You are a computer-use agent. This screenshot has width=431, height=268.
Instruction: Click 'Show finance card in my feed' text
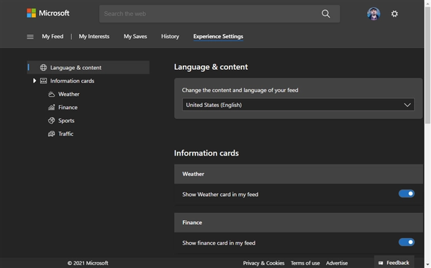coord(219,243)
